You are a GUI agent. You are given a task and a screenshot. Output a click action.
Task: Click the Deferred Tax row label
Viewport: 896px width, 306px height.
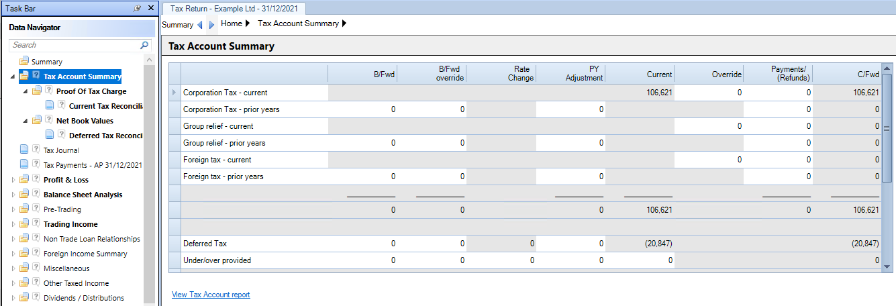tap(205, 244)
